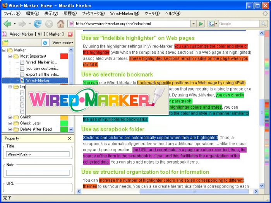Close the Property panel
271x203 pixels.
[x=69, y=138]
